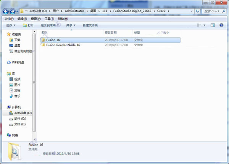This screenshot has width=229, height=164.
Task: Select the 库 libraries node
Action: pos(11,73)
